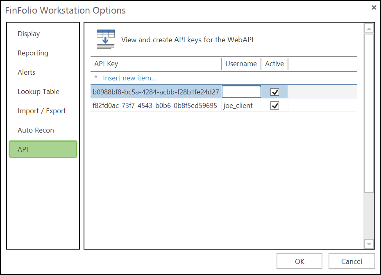Click Insert new item link
Screen dimensions: 381x275
[129, 78]
